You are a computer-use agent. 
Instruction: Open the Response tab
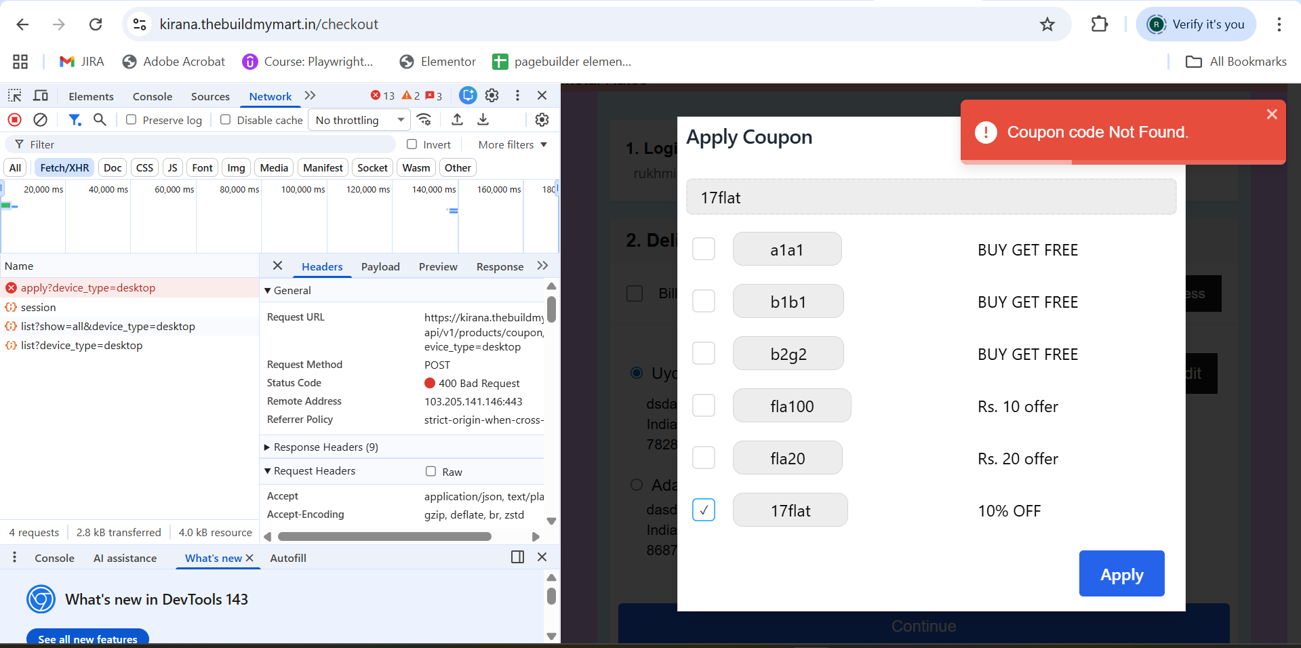click(500, 267)
